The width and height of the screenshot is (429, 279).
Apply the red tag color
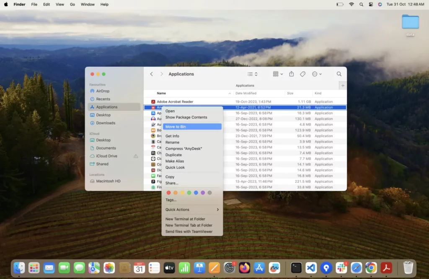coord(169,193)
